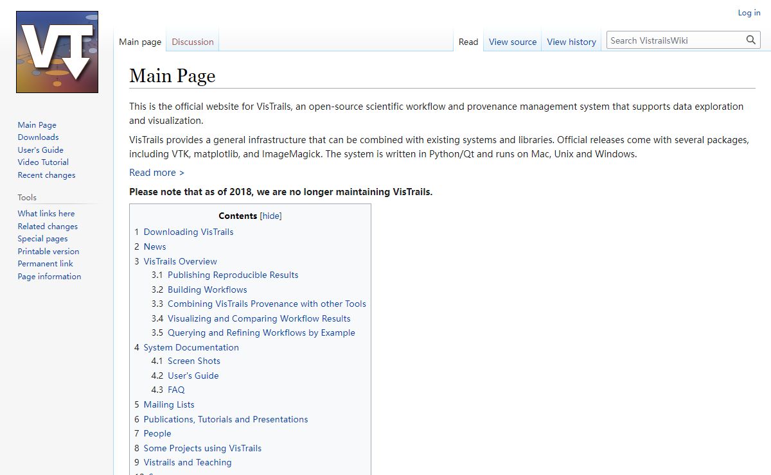Open Permanent link in Tools
The height and width of the screenshot is (475, 771).
(45, 264)
